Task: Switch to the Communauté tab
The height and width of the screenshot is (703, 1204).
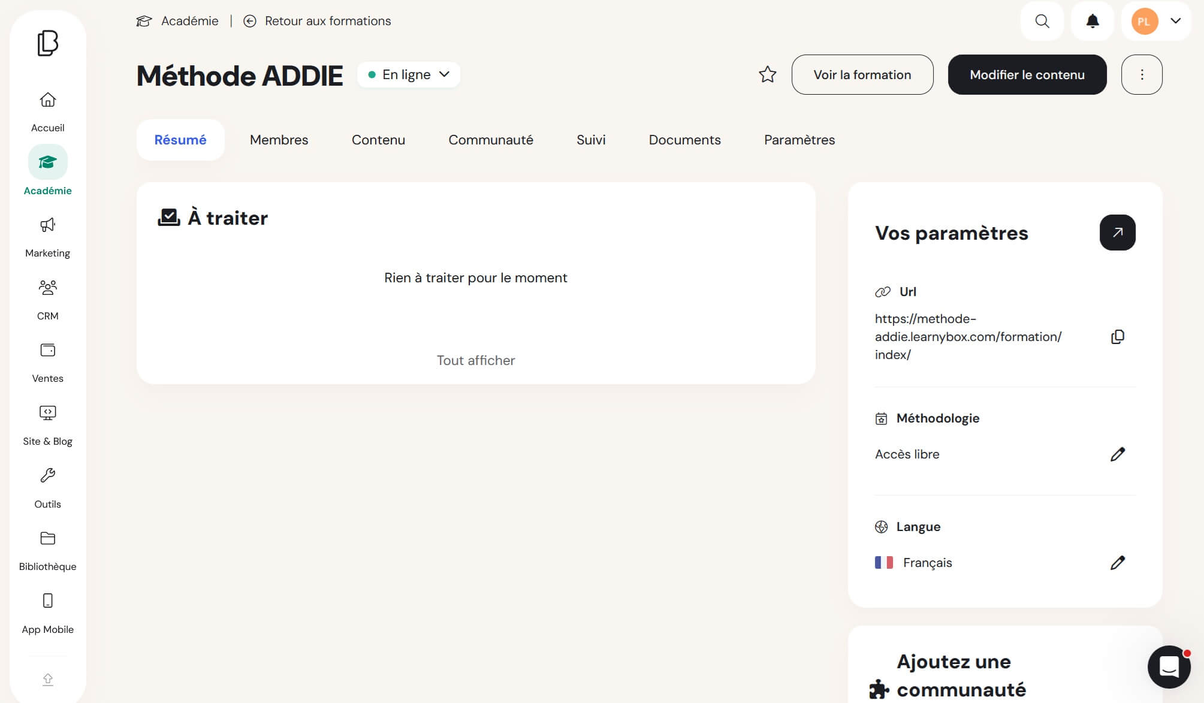Action: 491,140
